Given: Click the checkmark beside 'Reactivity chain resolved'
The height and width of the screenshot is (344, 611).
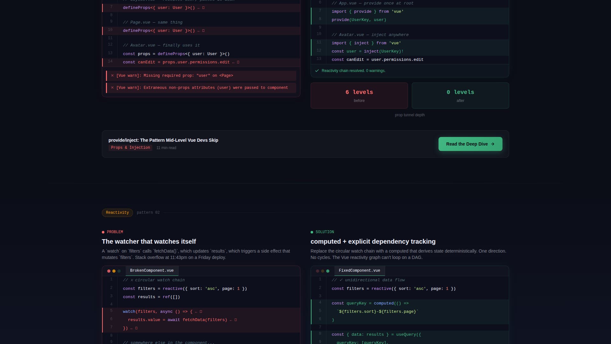Looking at the screenshot, I should tap(317, 71).
